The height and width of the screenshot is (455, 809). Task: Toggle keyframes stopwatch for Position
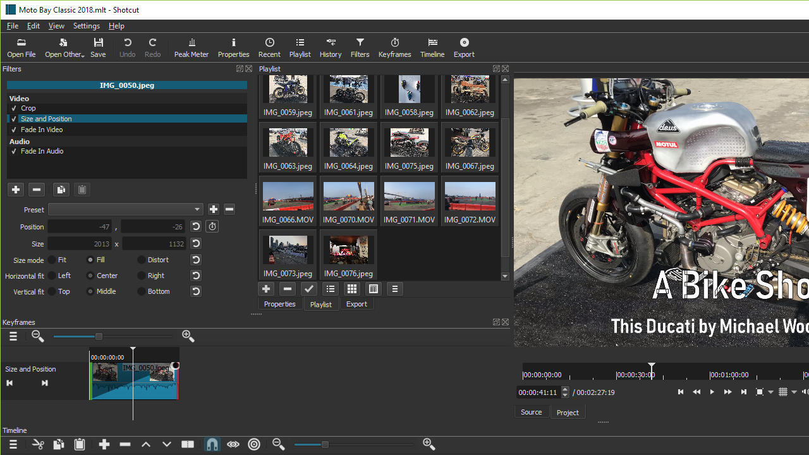pyautogui.click(x=212, y=227)
